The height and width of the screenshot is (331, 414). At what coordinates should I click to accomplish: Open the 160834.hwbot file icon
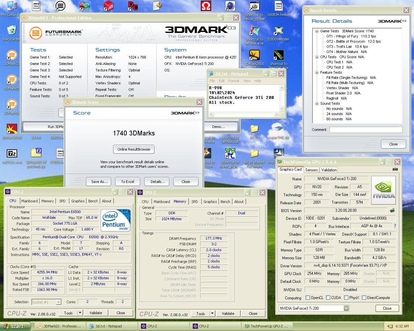[x=278, y=6]
